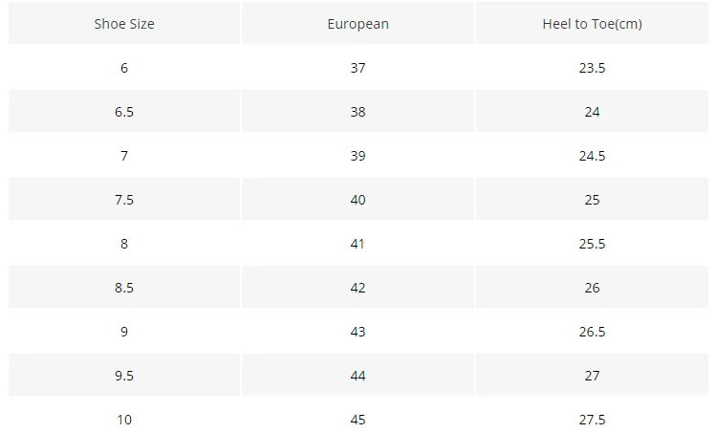Image resolution: width=716 pixels, height=433 pixels.
Task: Click European size 37 cell
Action: [x=358, y=68]
